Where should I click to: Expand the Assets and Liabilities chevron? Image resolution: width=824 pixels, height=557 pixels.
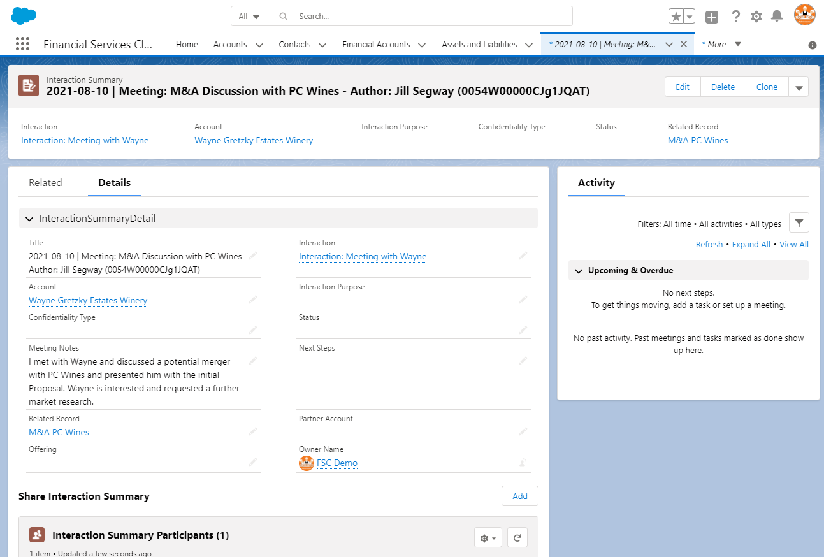(529, 45)
